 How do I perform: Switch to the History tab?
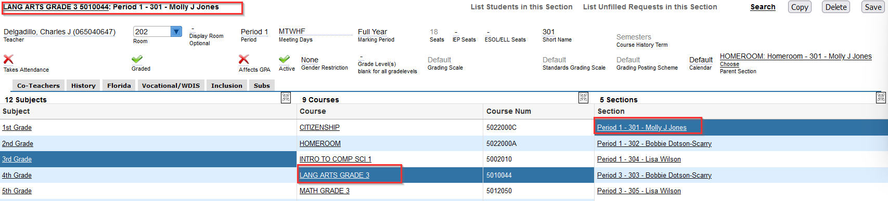pos(83,86)
